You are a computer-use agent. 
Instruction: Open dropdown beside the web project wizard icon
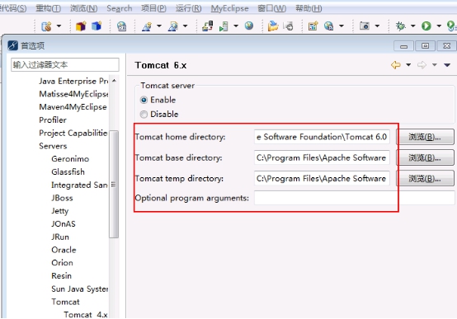pyautogui.click(x=159, y=26)
